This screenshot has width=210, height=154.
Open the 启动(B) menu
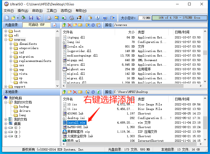coord(37,11)
